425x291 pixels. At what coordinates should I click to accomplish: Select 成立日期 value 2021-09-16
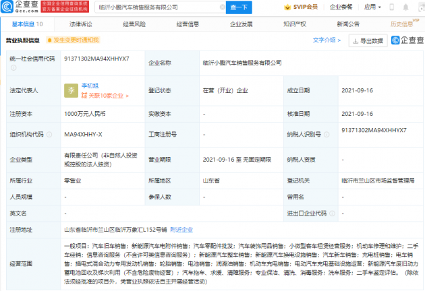pyautogui.click(x=358, y=91)
